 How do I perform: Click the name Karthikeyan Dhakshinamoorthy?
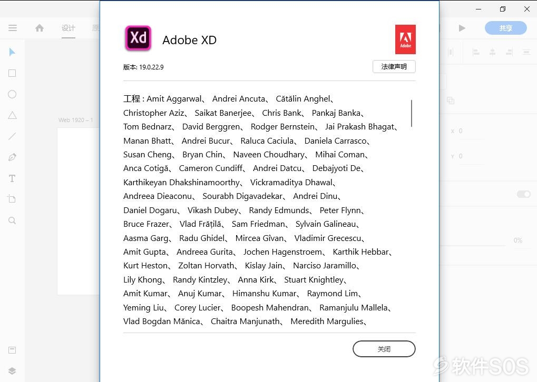coord(181,182)
